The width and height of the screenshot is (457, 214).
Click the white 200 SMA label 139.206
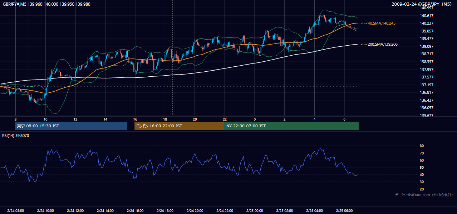click(x=379, y=44)
